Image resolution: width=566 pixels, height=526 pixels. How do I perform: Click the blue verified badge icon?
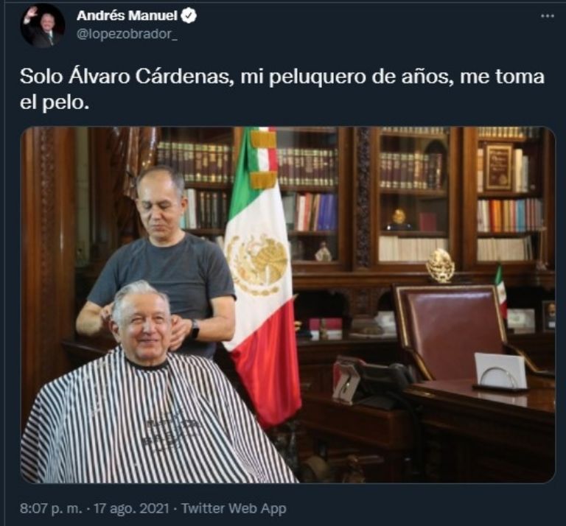click(x=190, y=15)
